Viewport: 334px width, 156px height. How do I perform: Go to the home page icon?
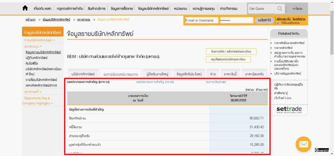[x=25, y=8]
